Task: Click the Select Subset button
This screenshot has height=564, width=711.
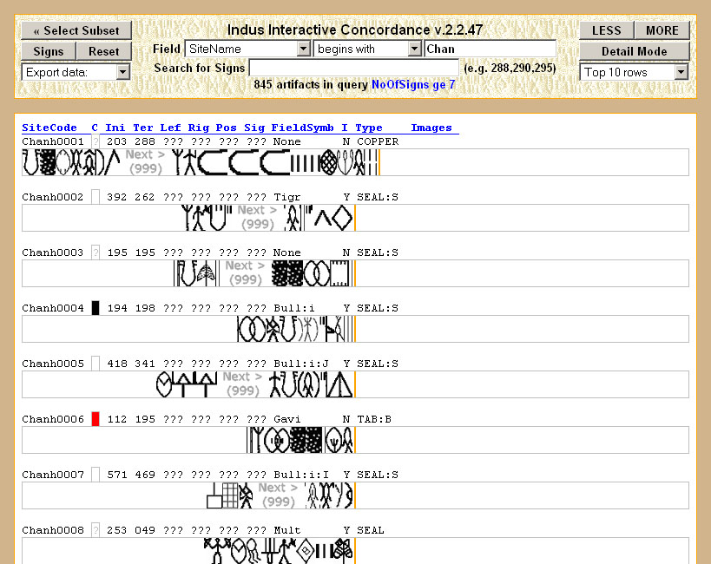Action: (76, 30)
